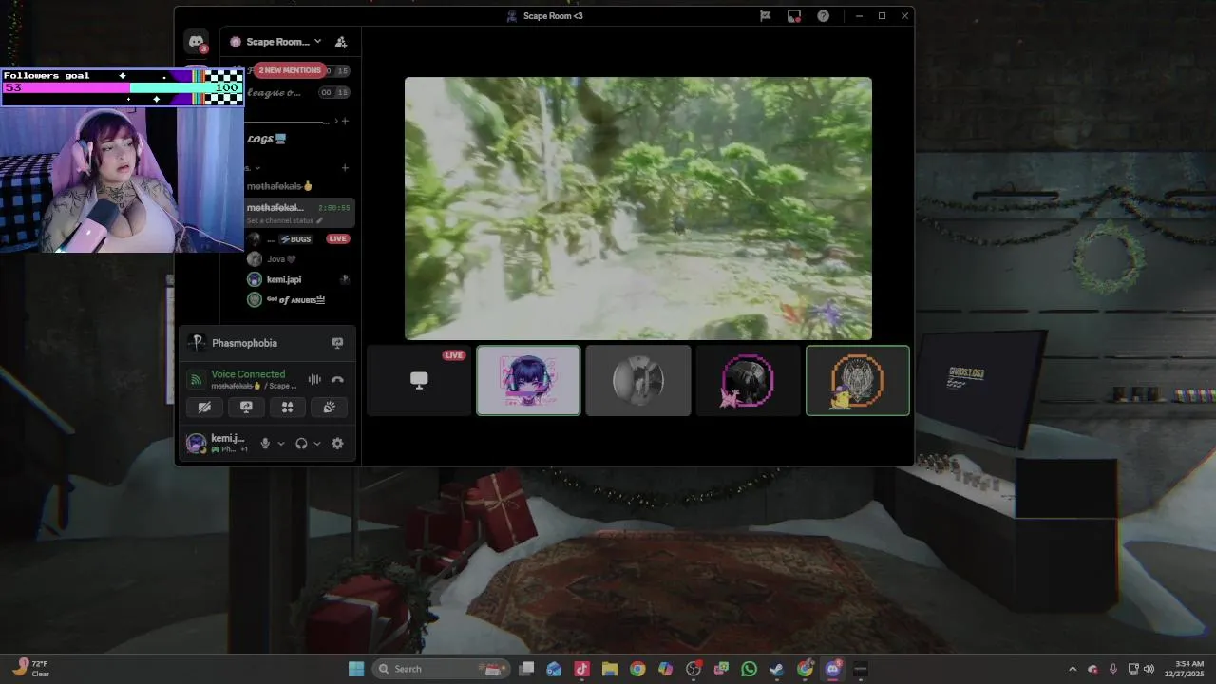Show hidden system tray icons
This screenshot has height=684, width=1216.
1073,669
